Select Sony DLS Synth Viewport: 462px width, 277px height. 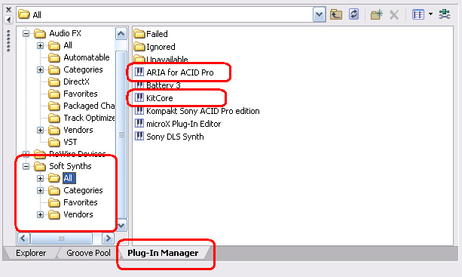click(x=175, y=137)
